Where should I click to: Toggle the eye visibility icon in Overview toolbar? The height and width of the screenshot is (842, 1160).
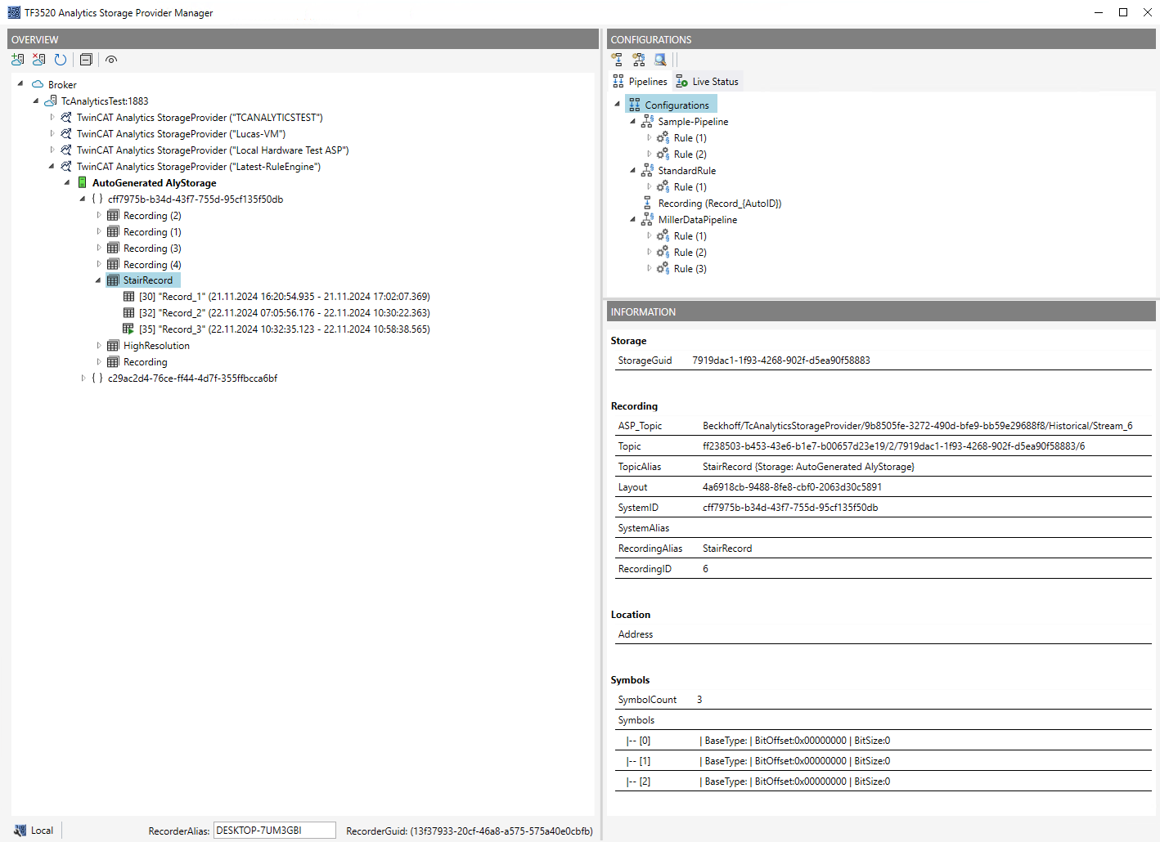tap(111, 60)
